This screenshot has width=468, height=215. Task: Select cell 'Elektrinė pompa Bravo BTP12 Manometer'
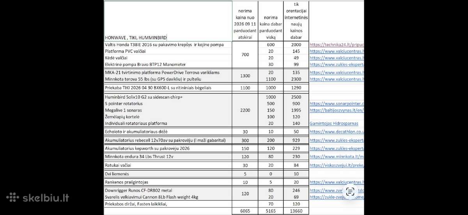(x=168, y=65)
